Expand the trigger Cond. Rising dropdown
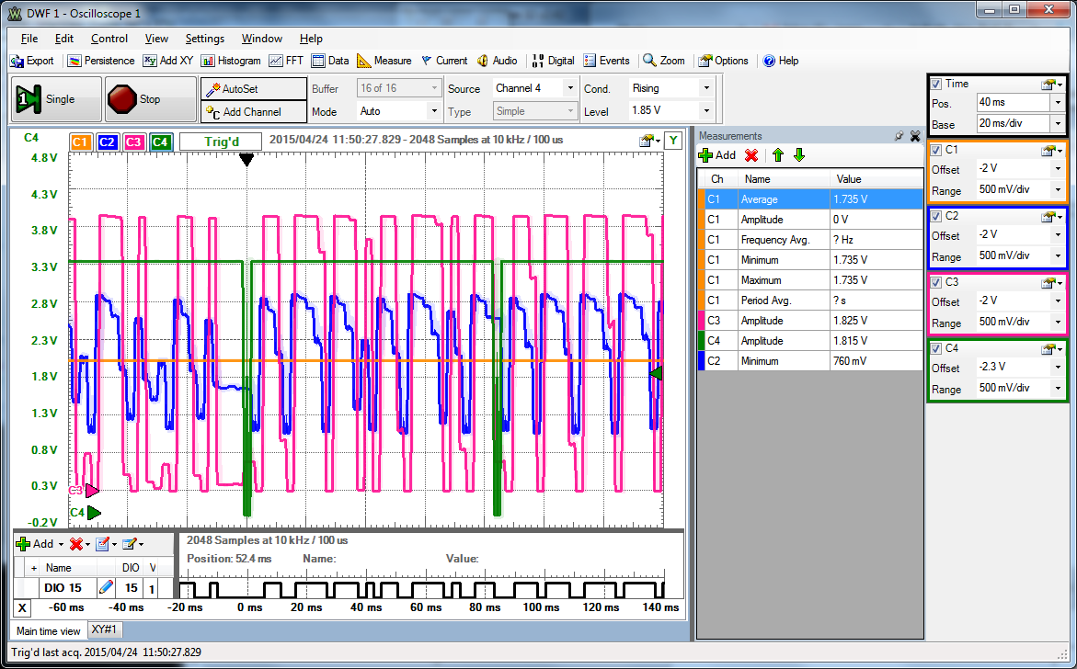The image size is (1077, 669). pos(706,88)
